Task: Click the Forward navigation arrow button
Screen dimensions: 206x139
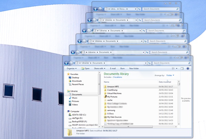Action: tap(71, 63)
